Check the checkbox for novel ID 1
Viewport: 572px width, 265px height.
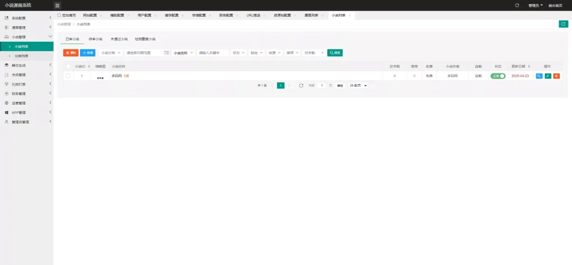68,76
